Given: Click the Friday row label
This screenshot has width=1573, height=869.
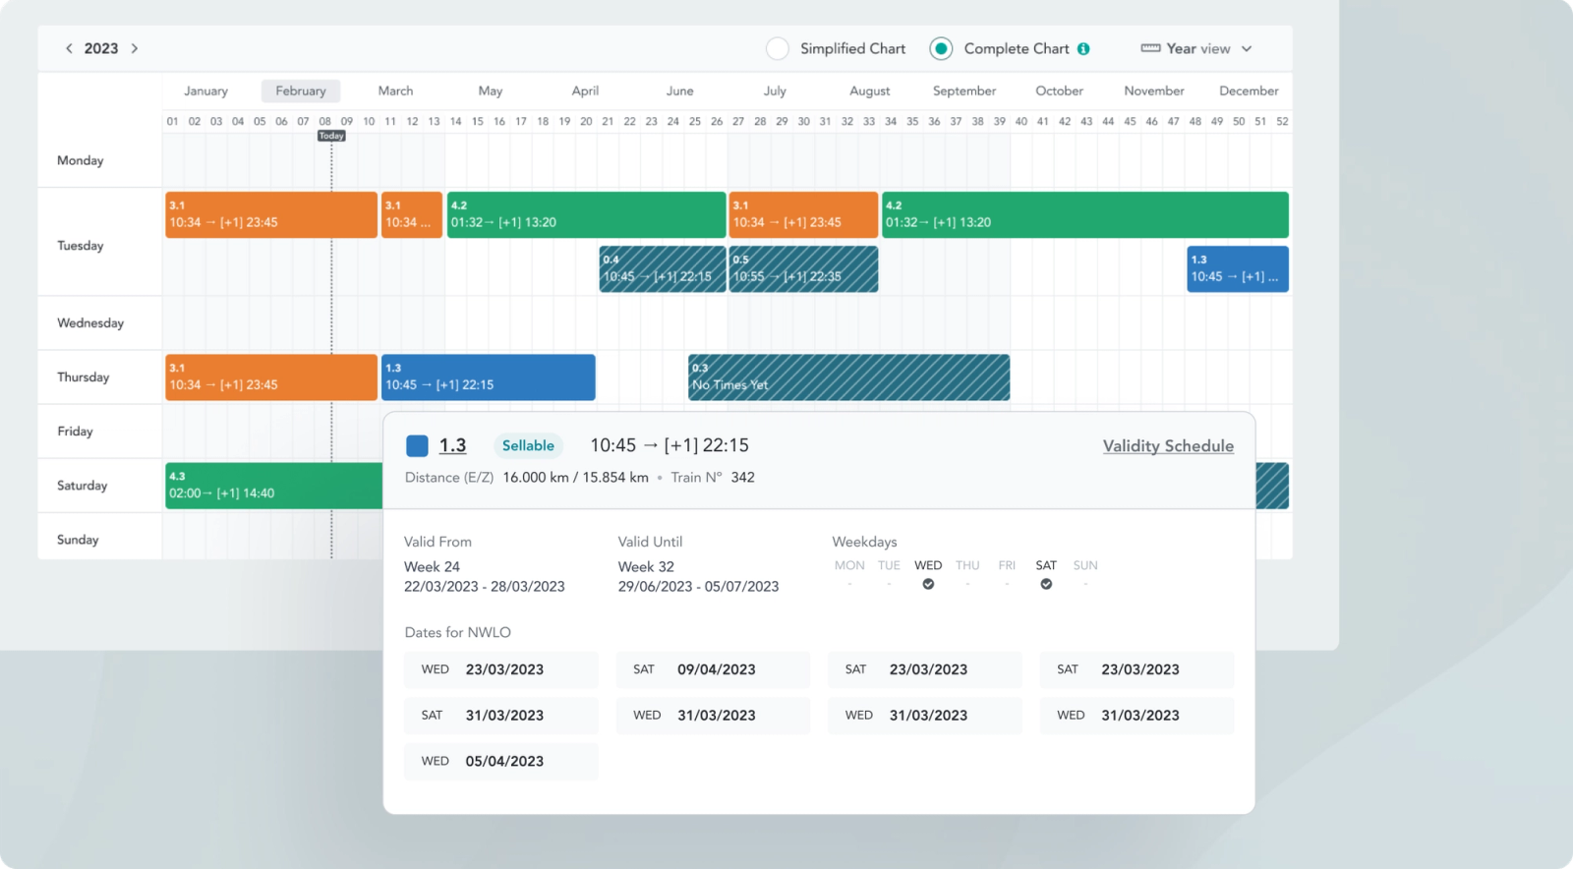Looking at the screenshot, I should [75, 431].
